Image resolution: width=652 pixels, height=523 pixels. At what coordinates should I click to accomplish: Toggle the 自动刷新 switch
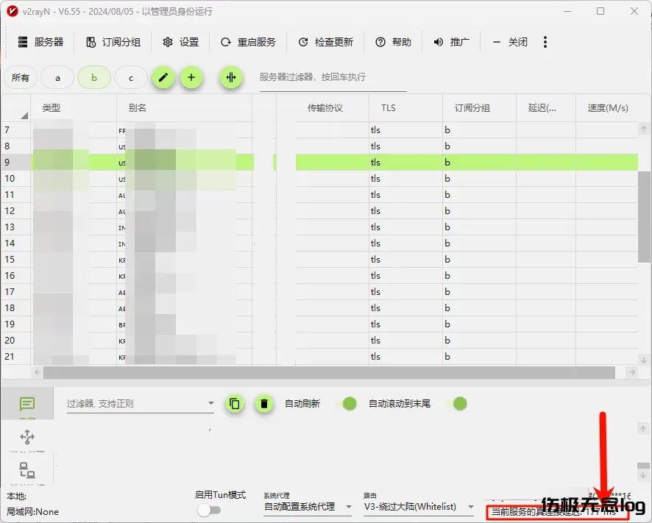[346, 404]
